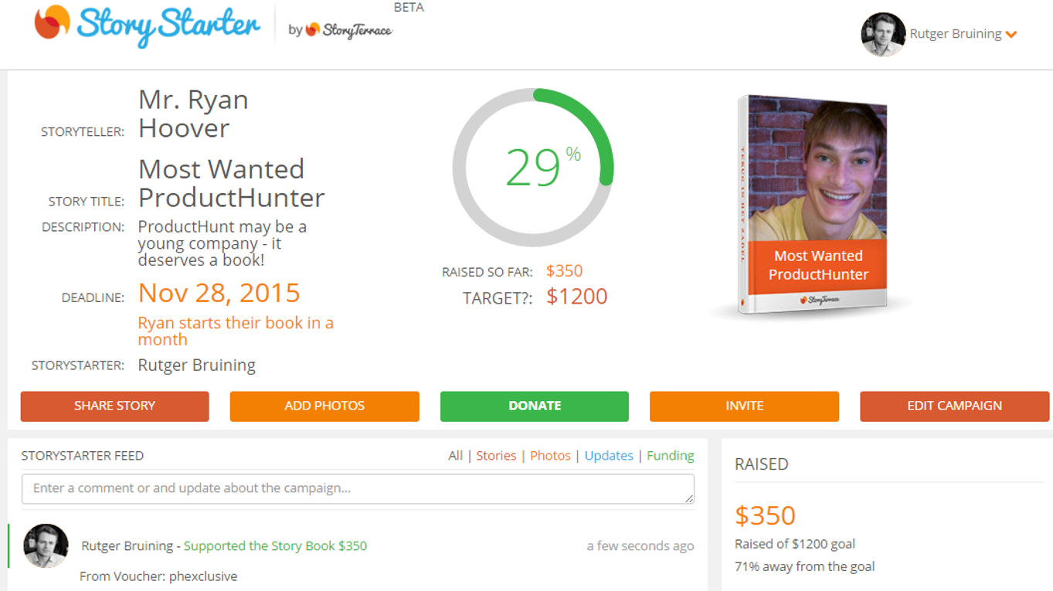Click the 29% funding progress circle
Image resolution: width=1053 pixels, height=591 pixels.
point(533,168)
